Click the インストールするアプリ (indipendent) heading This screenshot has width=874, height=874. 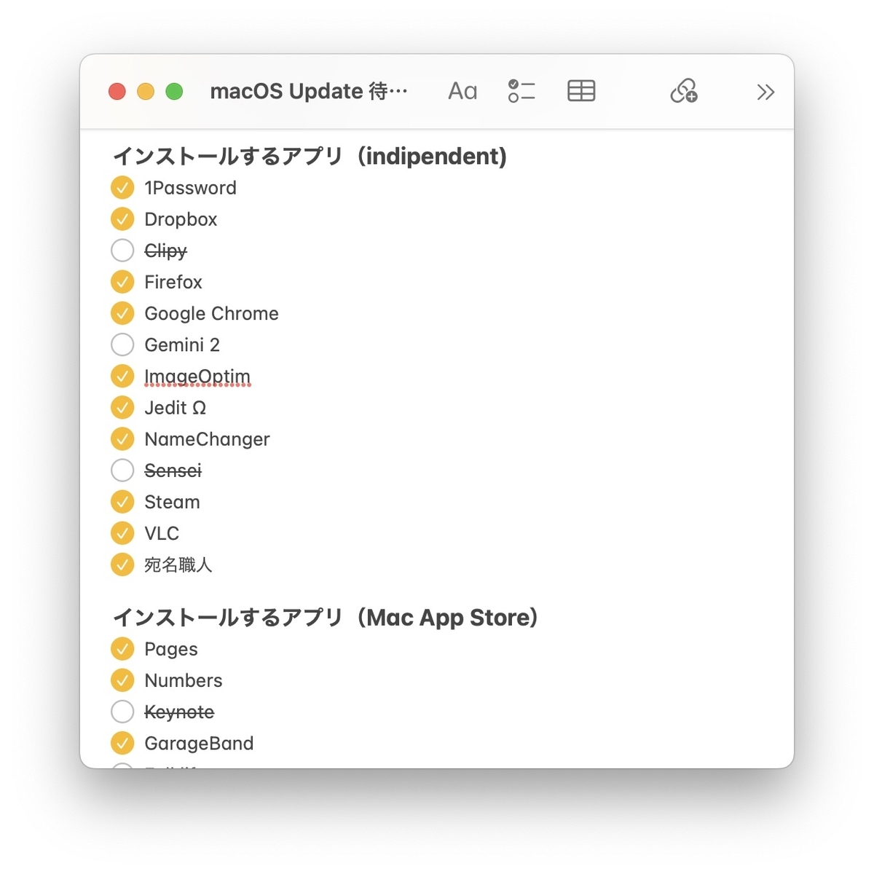pos(310,156)
